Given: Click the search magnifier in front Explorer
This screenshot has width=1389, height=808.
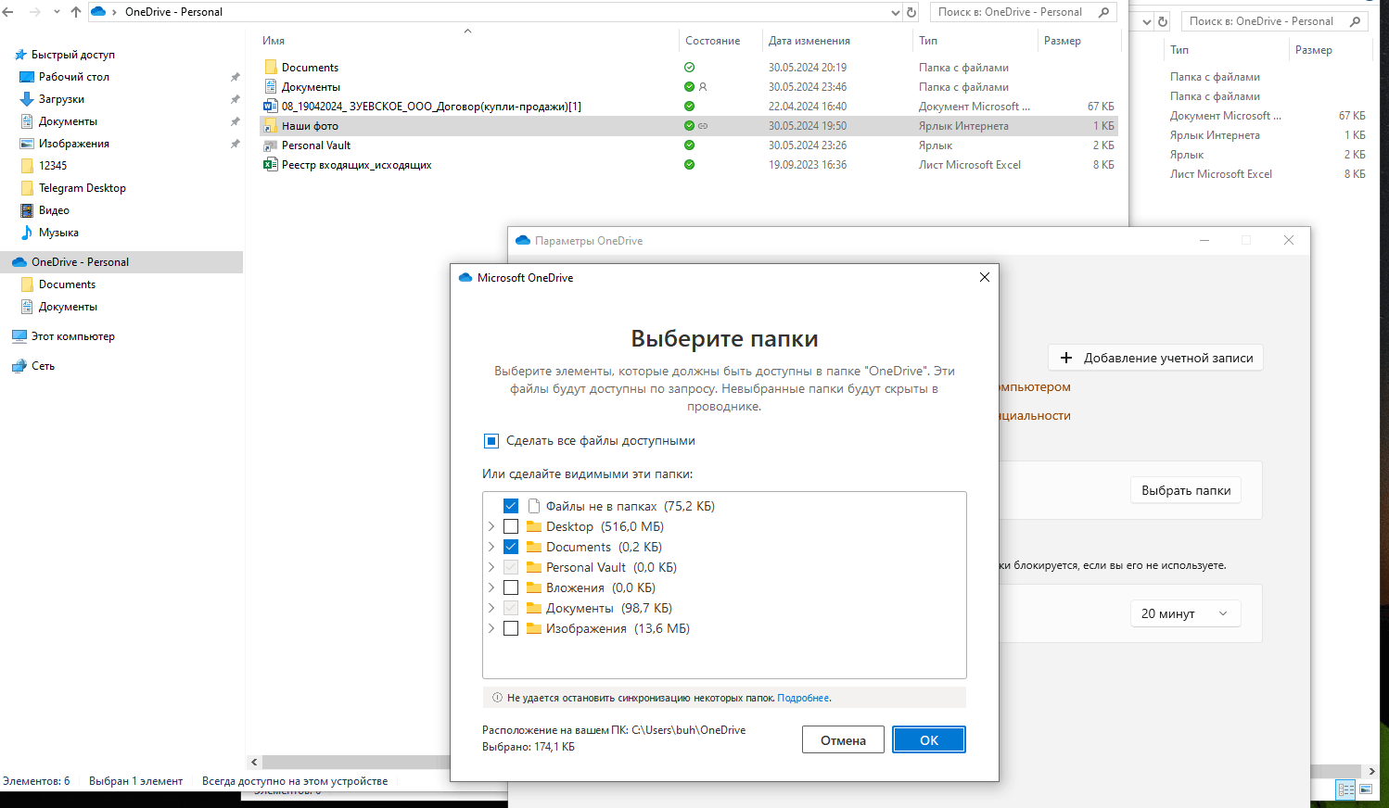Looking at the screenshot, I should (1103, 12).
